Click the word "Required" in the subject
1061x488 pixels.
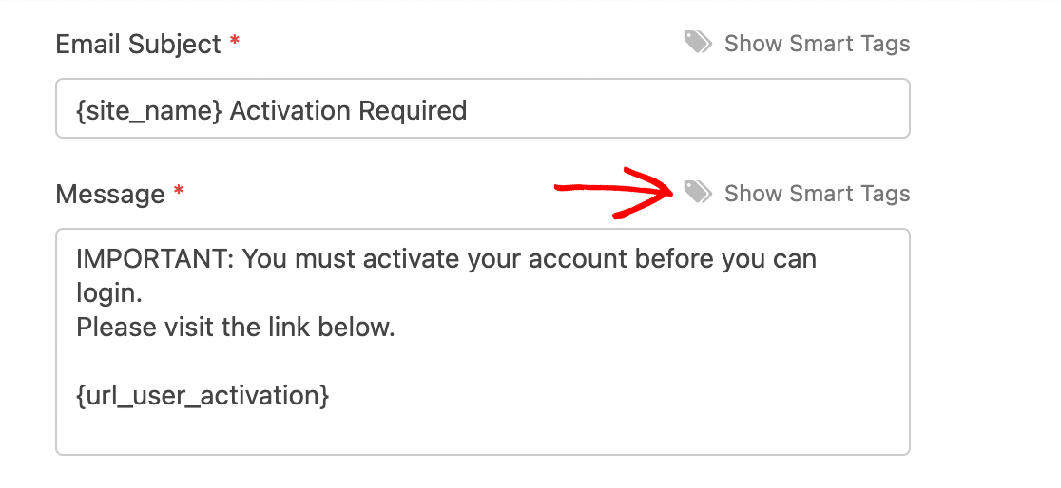(x=412, y=111)
